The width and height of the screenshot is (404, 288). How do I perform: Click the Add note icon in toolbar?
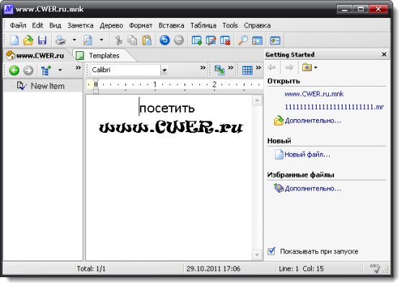(197, 40)
